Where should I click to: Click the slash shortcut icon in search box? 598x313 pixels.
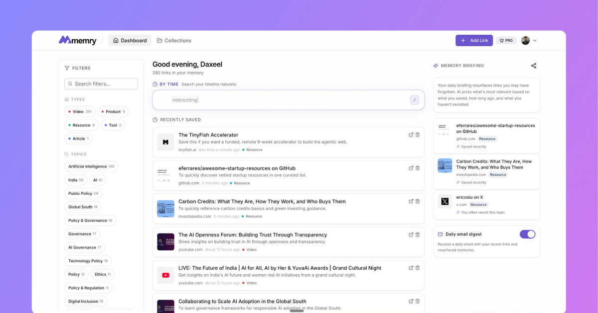pyautogui.click(x=414, y=100)
